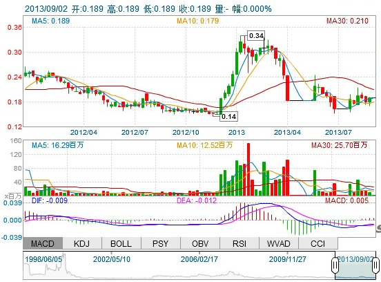Switch to the OBV tab
This screenshot has height=282, width=381.
point(200,243)
